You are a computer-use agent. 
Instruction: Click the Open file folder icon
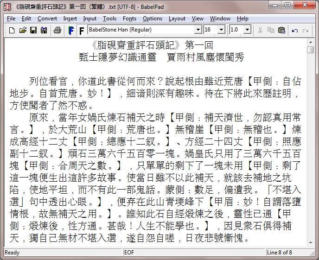22,30
